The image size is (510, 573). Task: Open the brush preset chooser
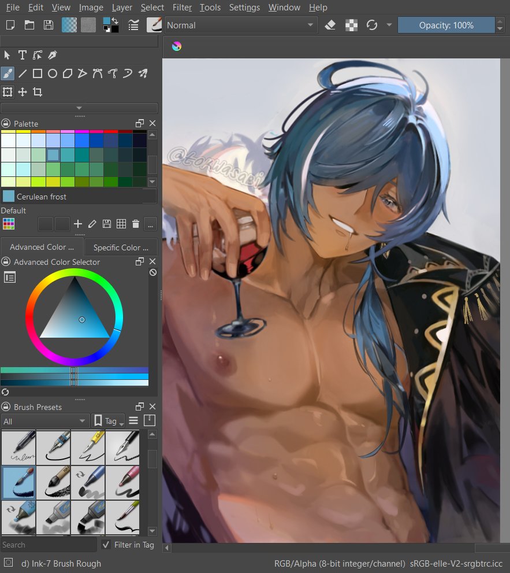click(154, 25)
